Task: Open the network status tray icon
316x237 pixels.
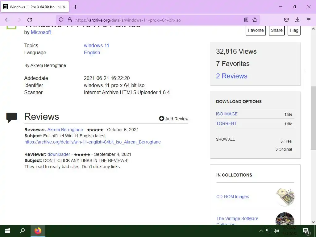Action: [269, 231]
